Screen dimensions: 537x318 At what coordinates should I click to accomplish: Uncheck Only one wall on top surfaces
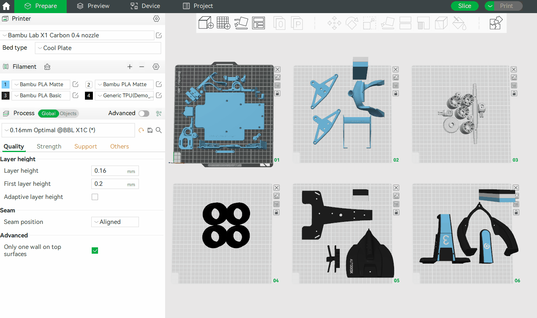tap(95, 251)
